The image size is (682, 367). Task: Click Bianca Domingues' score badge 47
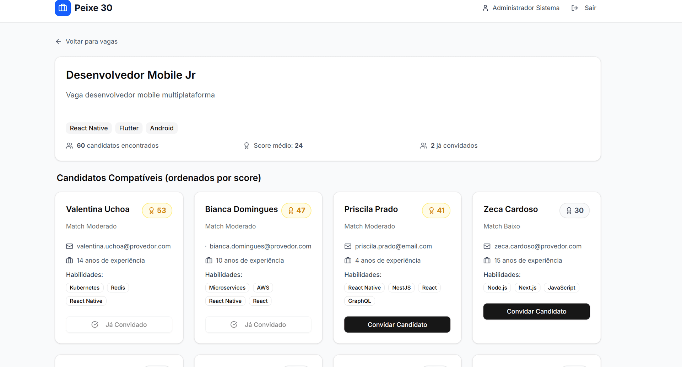pyautogui.click(x=296, y=210)
